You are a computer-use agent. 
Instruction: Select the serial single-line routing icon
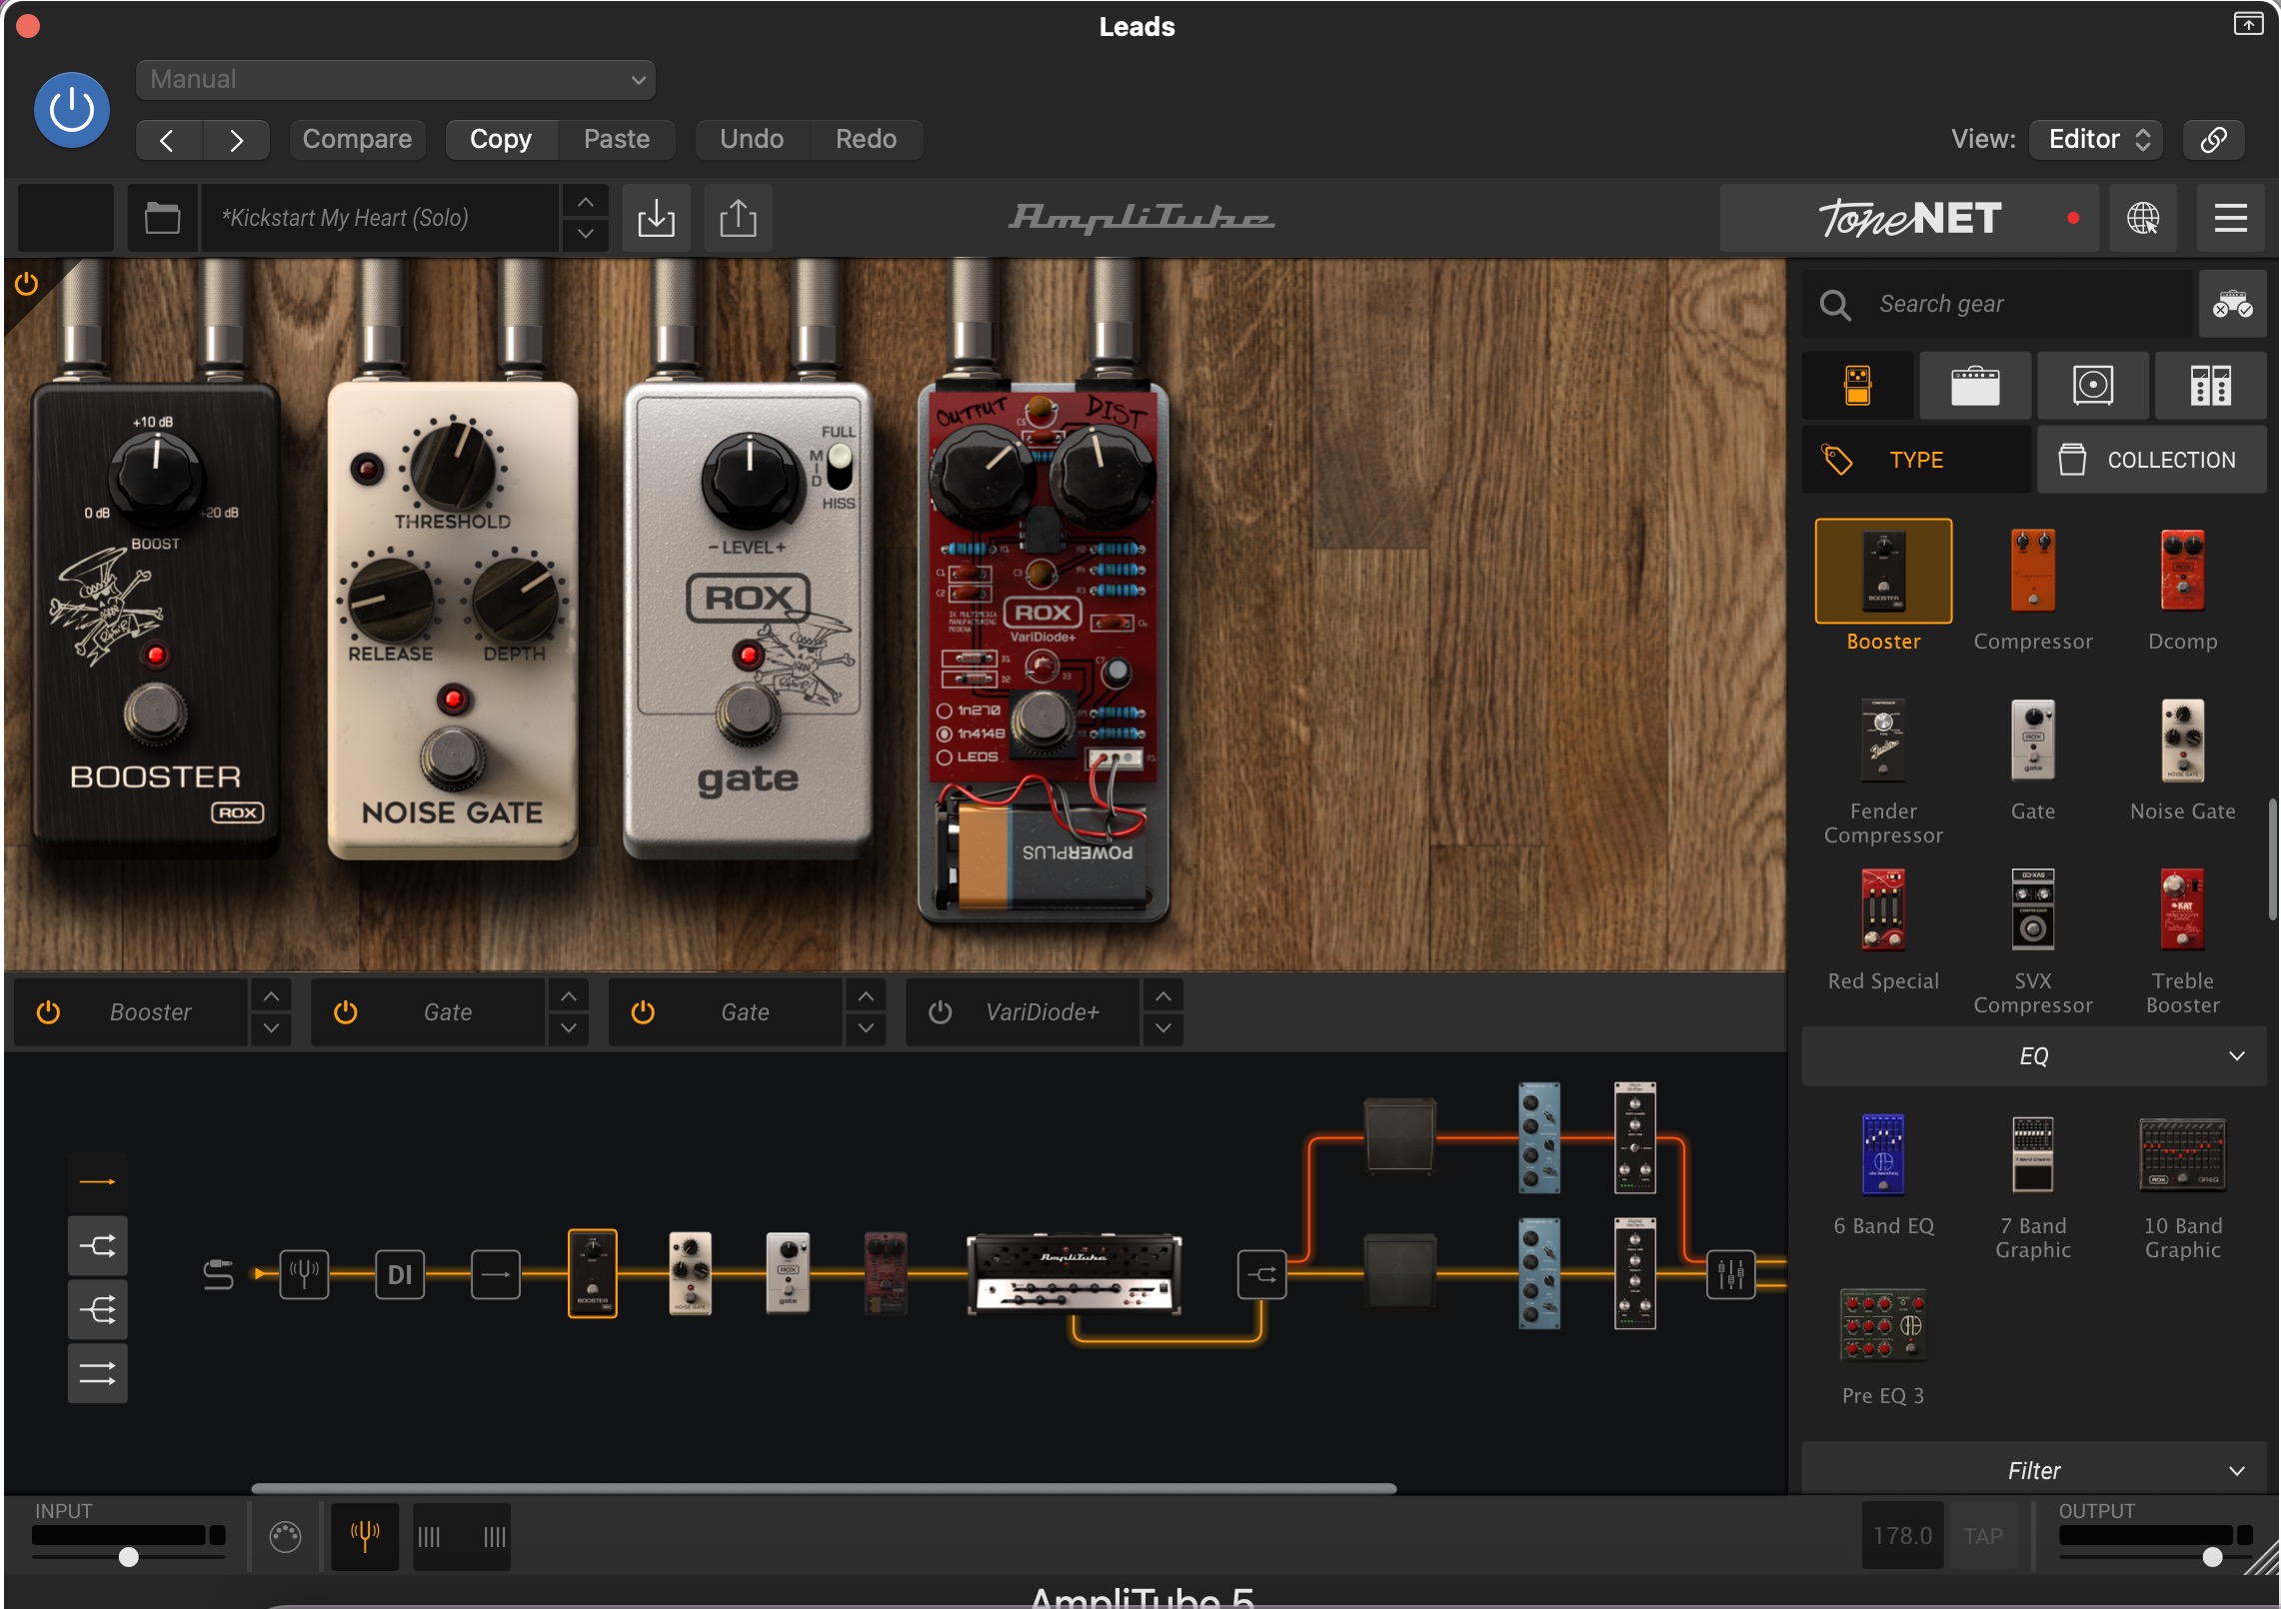pos(97,1182)
